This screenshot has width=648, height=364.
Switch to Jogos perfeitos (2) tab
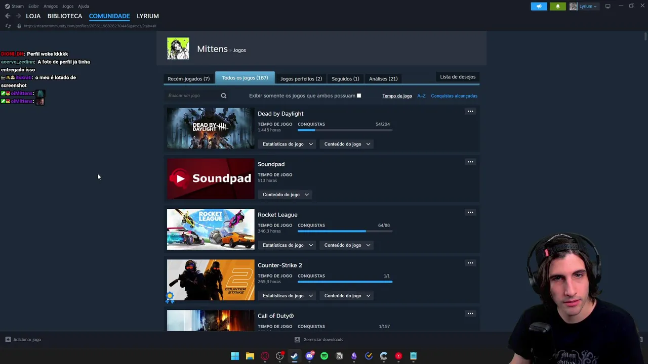tap(301, 79)
